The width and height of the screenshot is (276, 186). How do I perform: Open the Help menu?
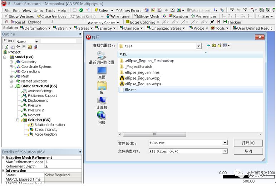pyautogui.click(x=62, y=11)
